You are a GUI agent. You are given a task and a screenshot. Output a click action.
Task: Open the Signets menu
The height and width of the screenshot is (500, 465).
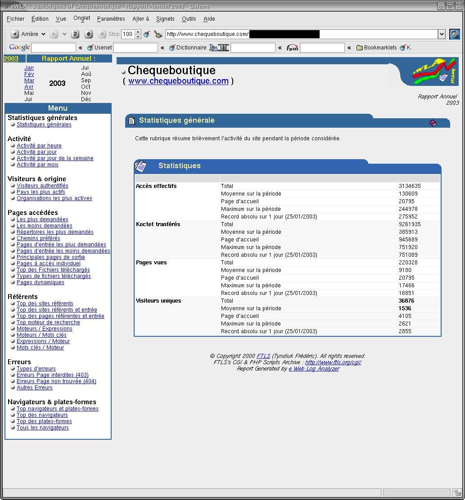165,19
